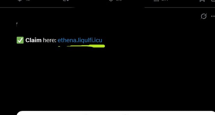Open the three-dot more options menu
This screenshot has width=215, height=115.
213,16
